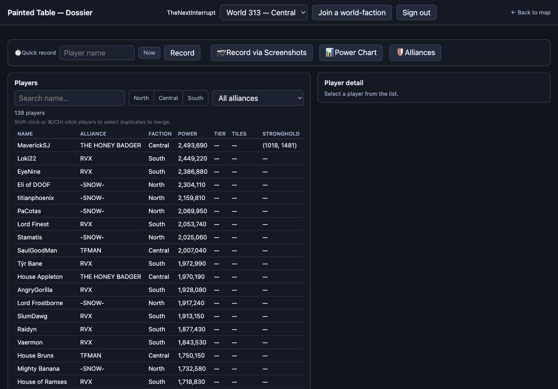558x389 pixels.
Task: Expand the All alliances filter dropdown
Action: pyautogui.click(x=258, y=98)
